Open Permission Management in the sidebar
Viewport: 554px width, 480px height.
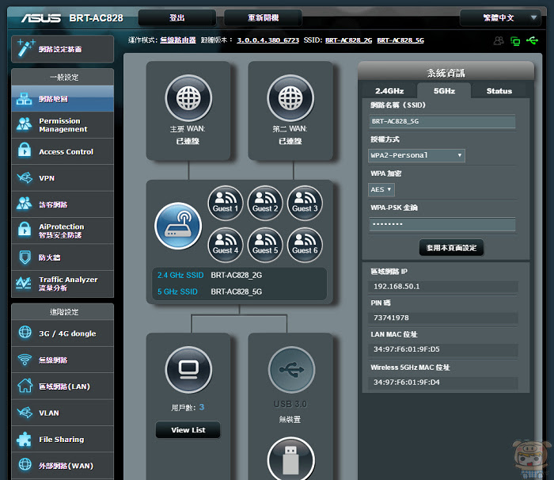coord(63,125)
